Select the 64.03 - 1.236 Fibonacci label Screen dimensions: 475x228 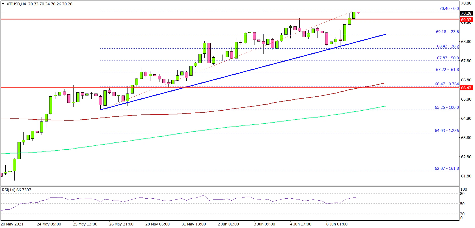click(x=446, y=131)
